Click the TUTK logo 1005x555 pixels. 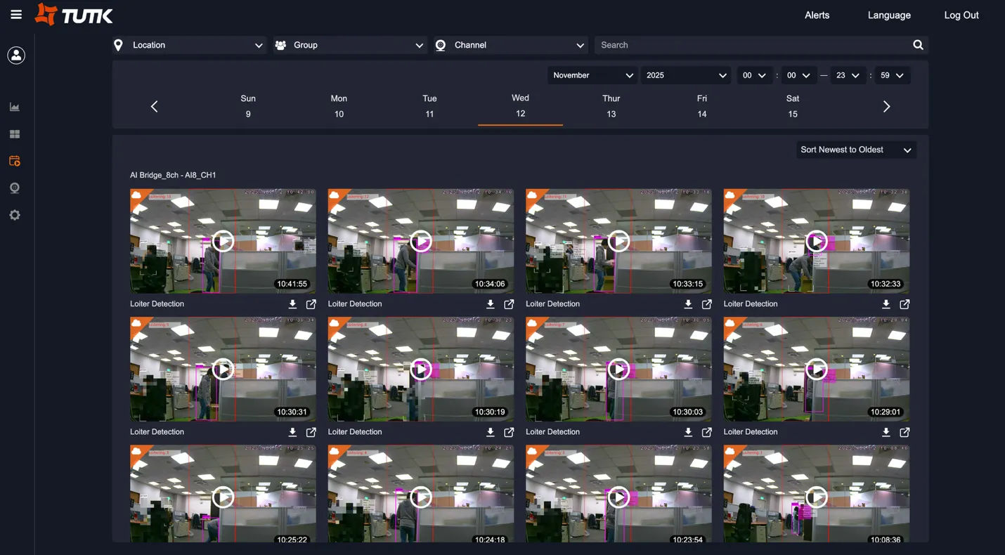pyautogui.click(x=73, y=14)
